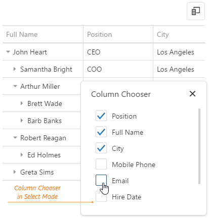
Task: Uncheck the Position column checkbox
Action: (x=101, y=116)
